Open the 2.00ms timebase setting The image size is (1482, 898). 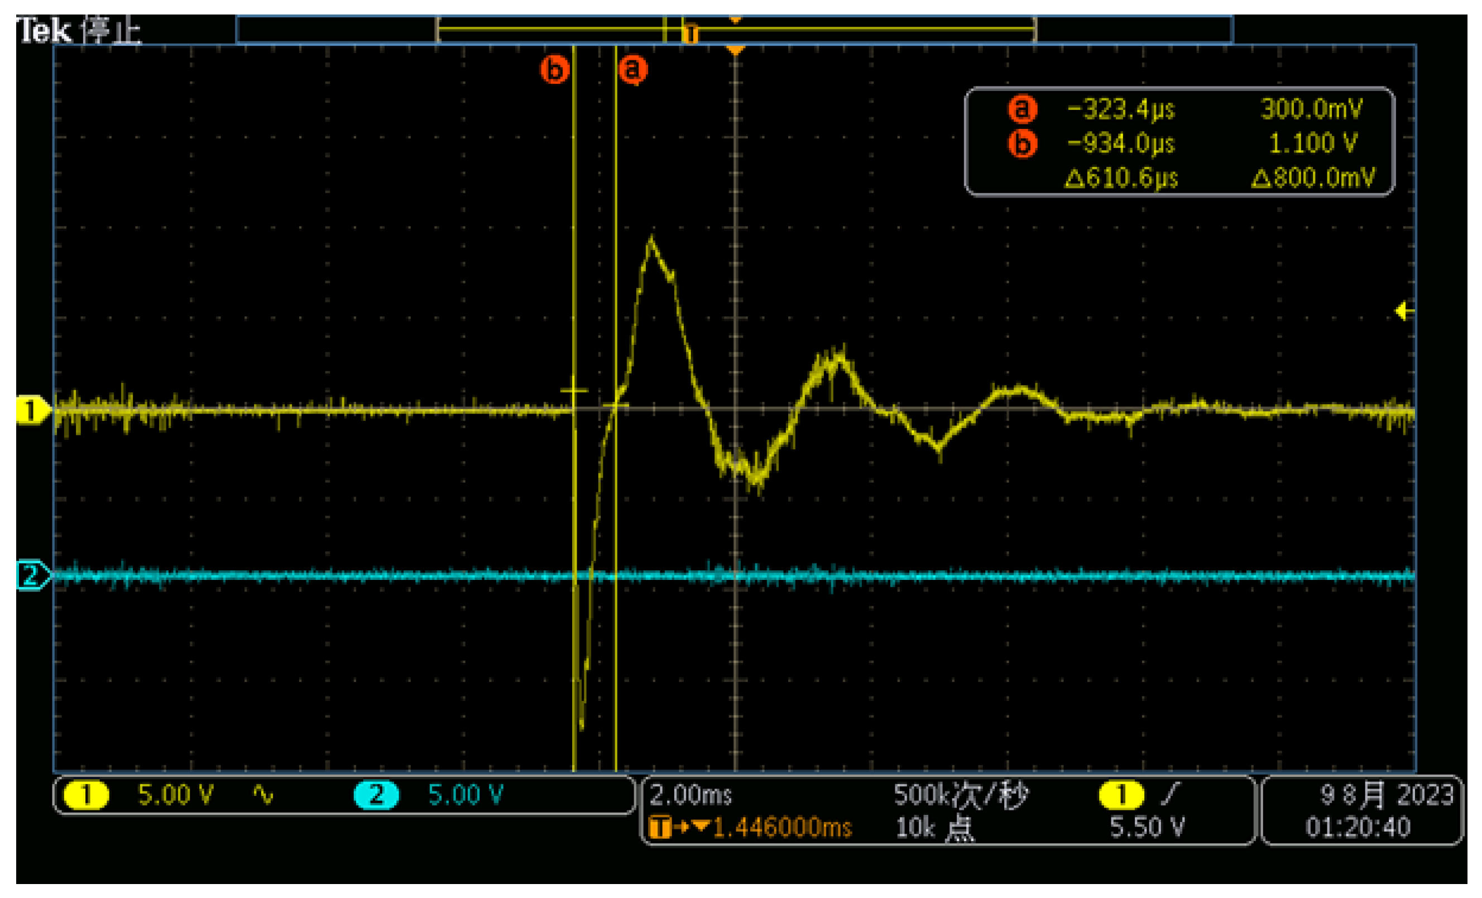tap(690, 795)
